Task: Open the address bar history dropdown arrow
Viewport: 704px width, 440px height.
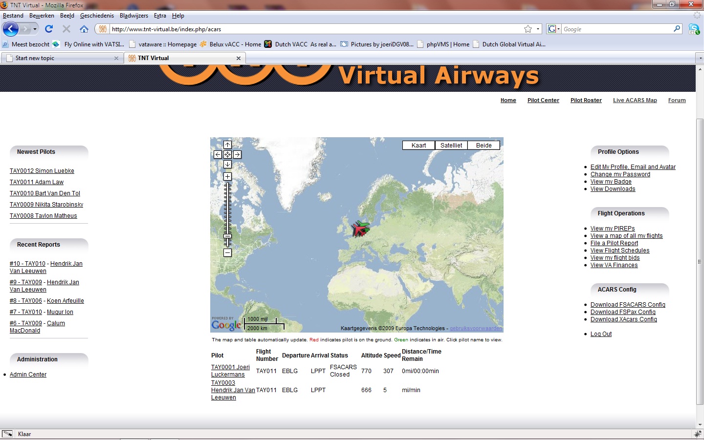Action: (538, 29)
